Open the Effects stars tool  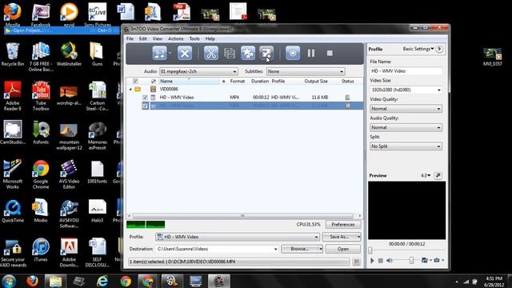248,54
